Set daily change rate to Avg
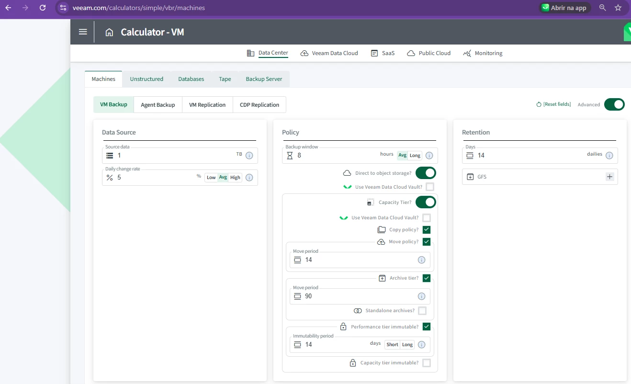Viewport: 631px width, 384px height. pos(223,178)
